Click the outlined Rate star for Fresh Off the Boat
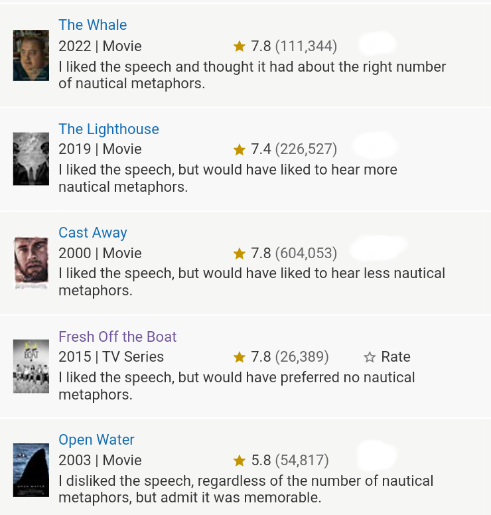 coord(370,357)
